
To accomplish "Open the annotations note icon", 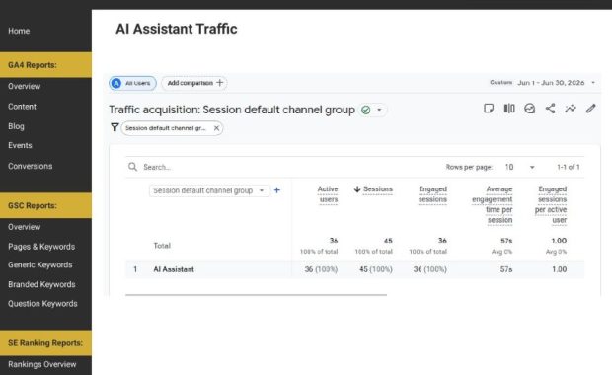I will pos(489,109).
